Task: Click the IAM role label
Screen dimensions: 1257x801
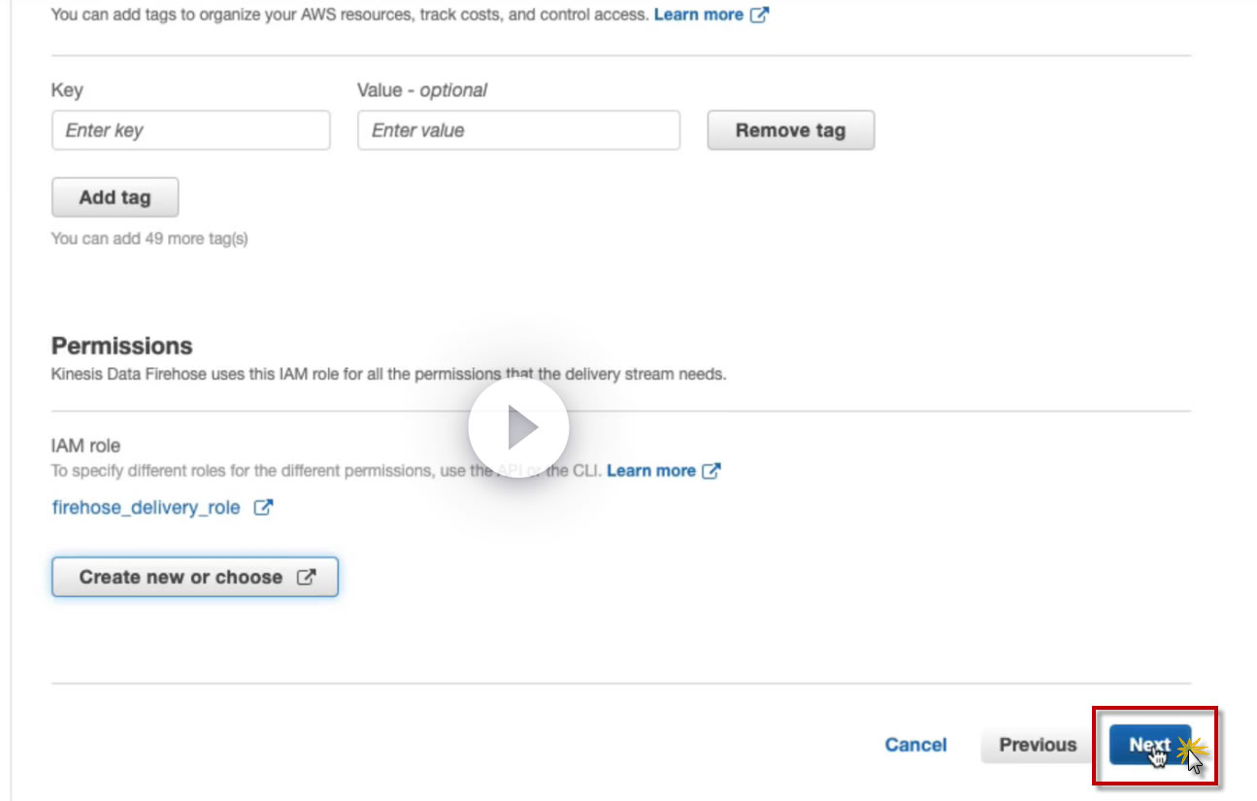Action: pos(85,446)
